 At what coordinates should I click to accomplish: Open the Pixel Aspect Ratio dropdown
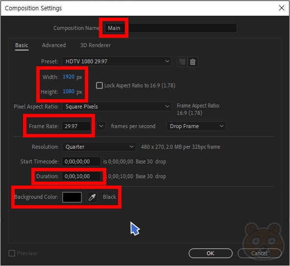point(117,106)
